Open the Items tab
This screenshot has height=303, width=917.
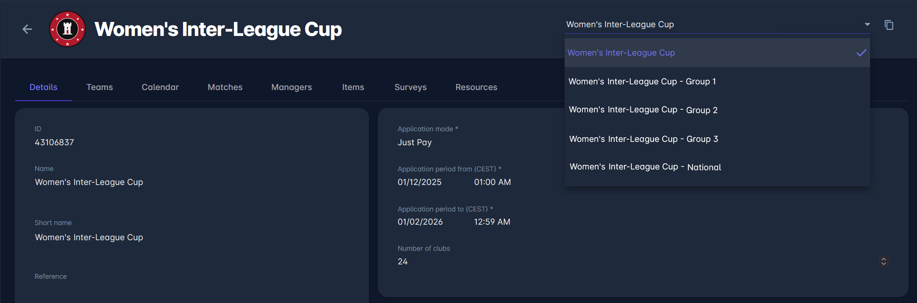353,87
